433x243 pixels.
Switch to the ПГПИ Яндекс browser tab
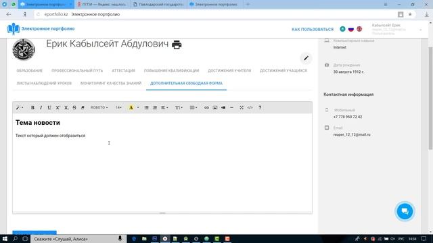coord(101,5)
